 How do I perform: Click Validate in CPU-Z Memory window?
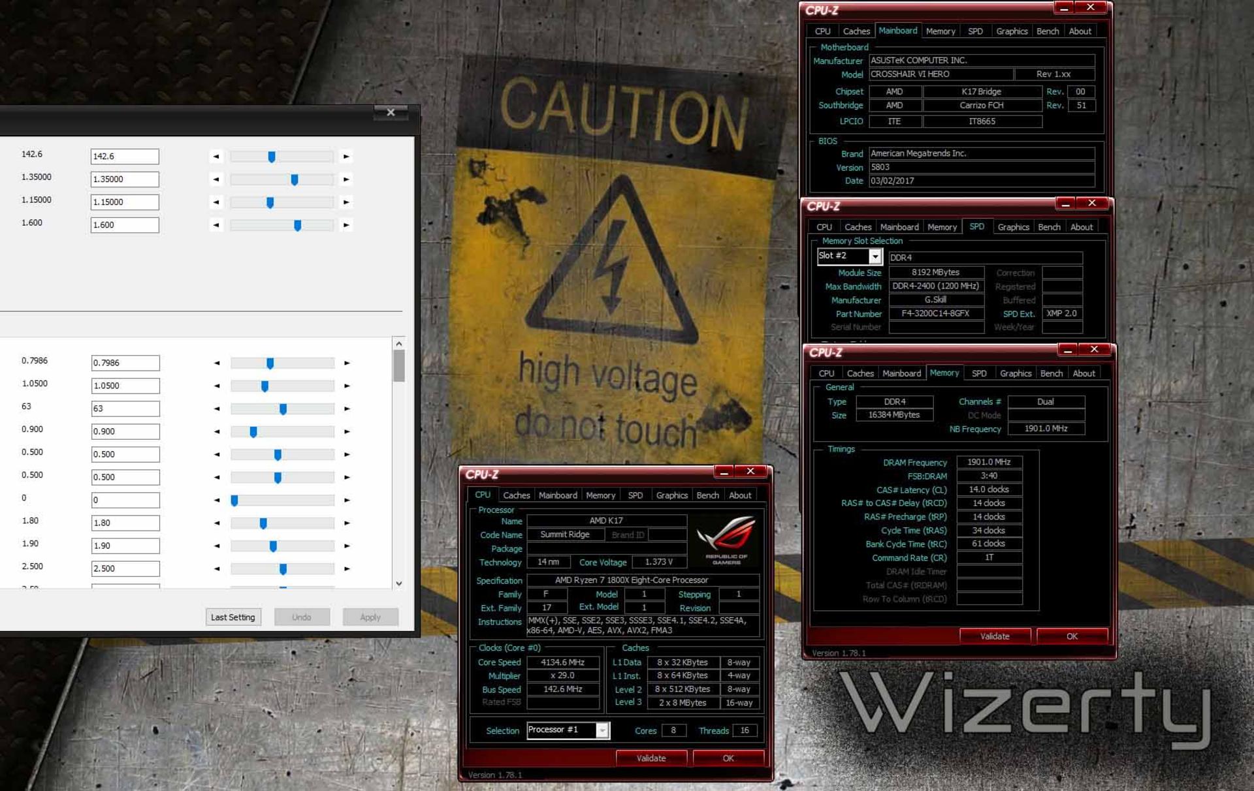click(995, 636)
